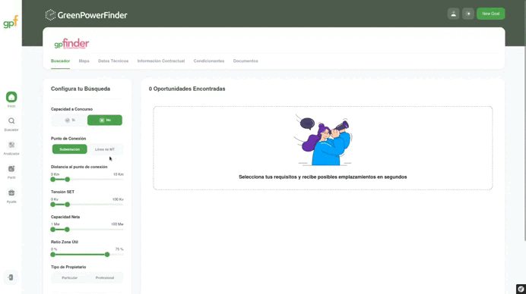Image resolution: width=526 pixels, height=294 pixels.
Task: Click the right handle of Distancia slider
Action: [x=68, y=180]
